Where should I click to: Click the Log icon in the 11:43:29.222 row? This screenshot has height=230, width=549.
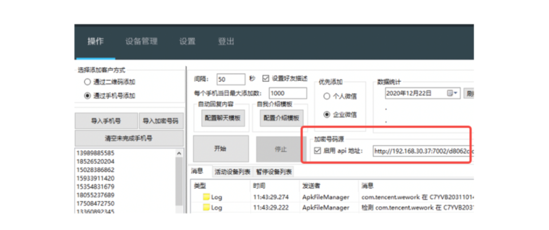(x=206, y=208)
